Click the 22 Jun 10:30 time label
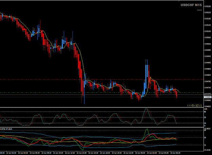The width and height of the screenshot is (212, 155). [x=58, y=153]
